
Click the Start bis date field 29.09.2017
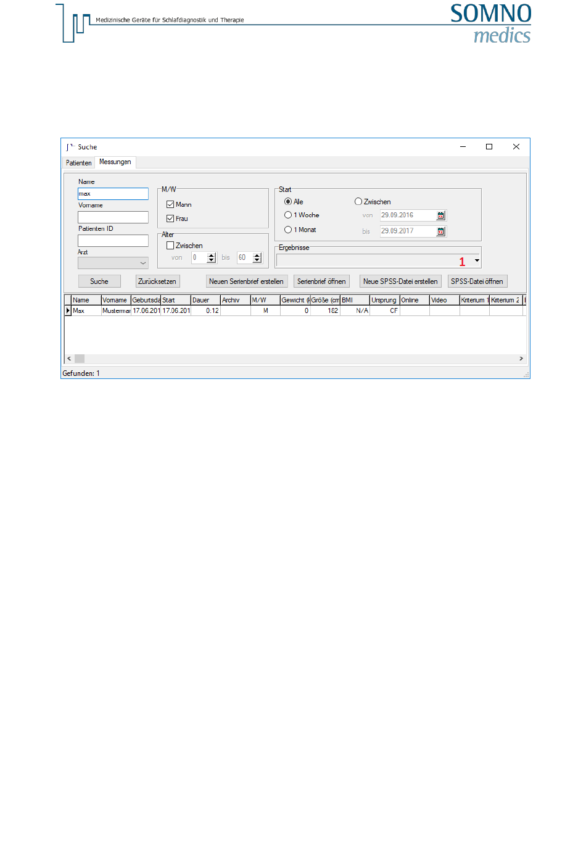408,231
